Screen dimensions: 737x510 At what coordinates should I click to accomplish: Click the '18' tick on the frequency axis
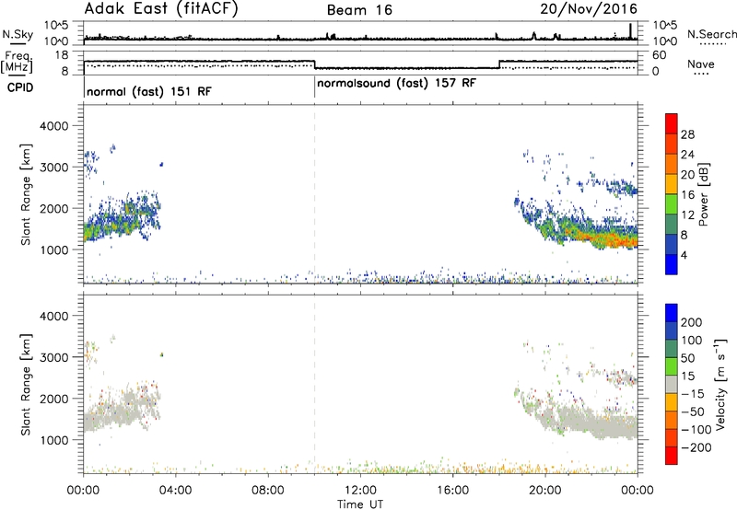(62, 55)
